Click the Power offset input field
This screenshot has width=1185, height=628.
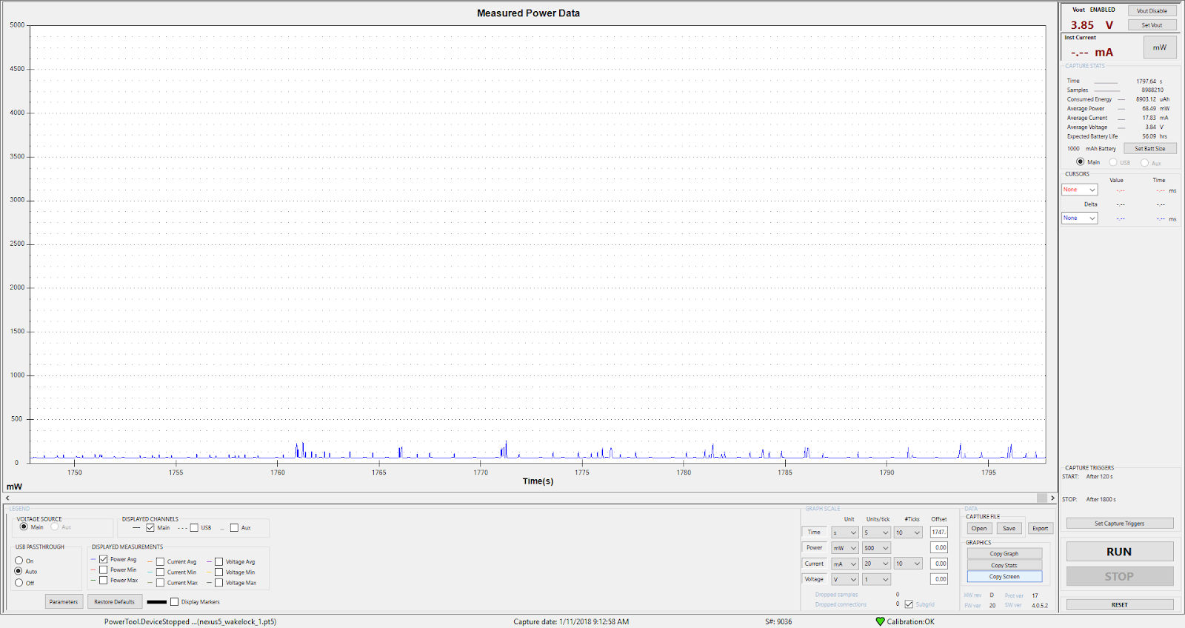[939, 547]
